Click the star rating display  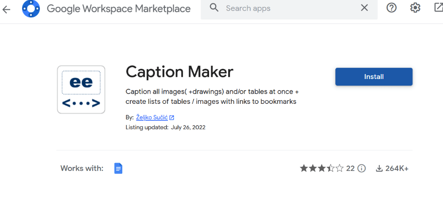(322, 168)
